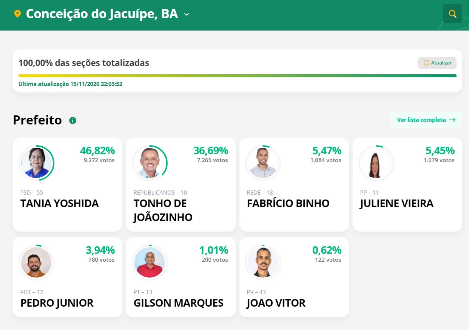
Task: Click the search magnifier icon
Action: [x=452, y=14]
